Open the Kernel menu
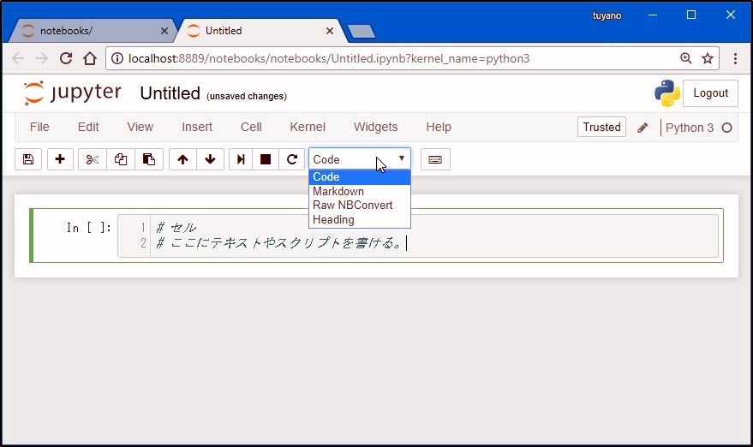Image resolution: width=753 pixels, height=447 pixels. point(308,127)
